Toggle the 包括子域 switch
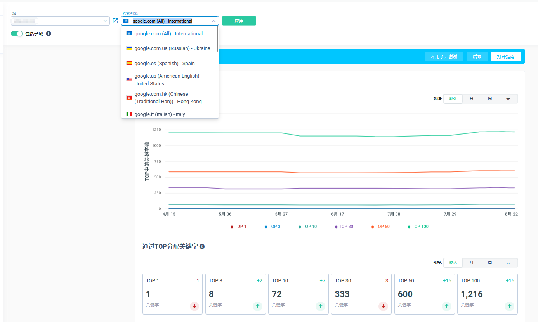Viewport: 538px width, 322px height. tap(17, 34)
